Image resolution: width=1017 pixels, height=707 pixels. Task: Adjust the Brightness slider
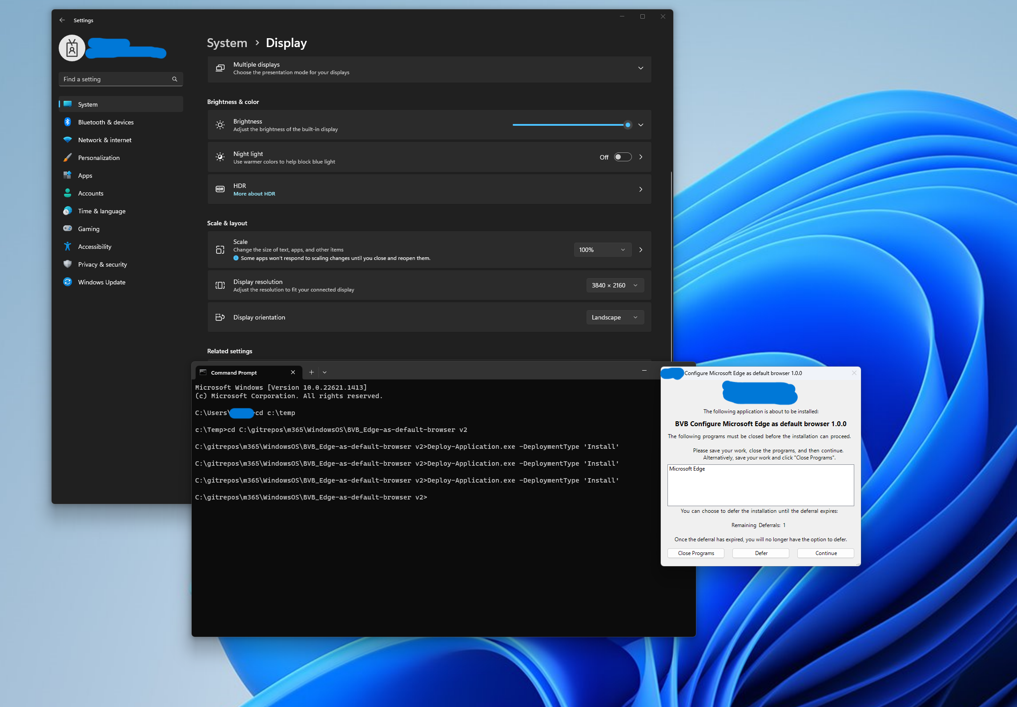627,125
